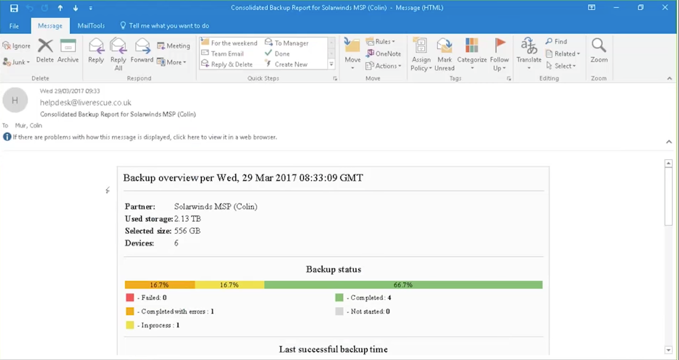Viewport: 679px width, 360px height.
Task: Click the Undo arrow in quick access toolbar
Action: [30, 8]
